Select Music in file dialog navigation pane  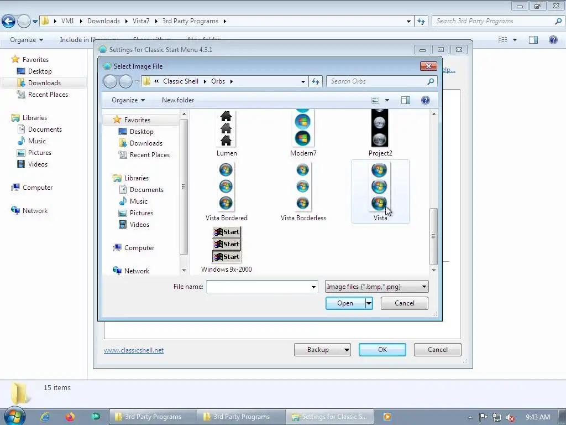point(139,201)
